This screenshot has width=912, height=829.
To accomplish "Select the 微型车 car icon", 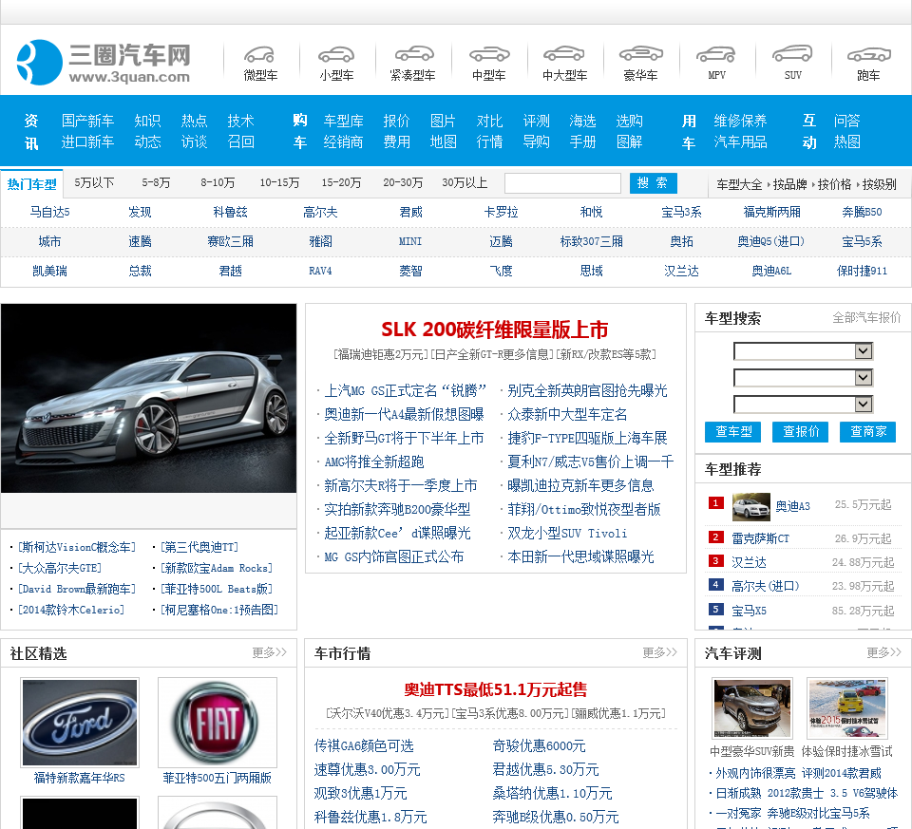I will click(260, 55).
